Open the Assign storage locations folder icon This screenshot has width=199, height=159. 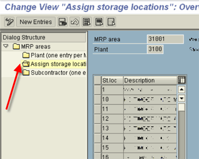pyautogui.click(x=26, y=64)
